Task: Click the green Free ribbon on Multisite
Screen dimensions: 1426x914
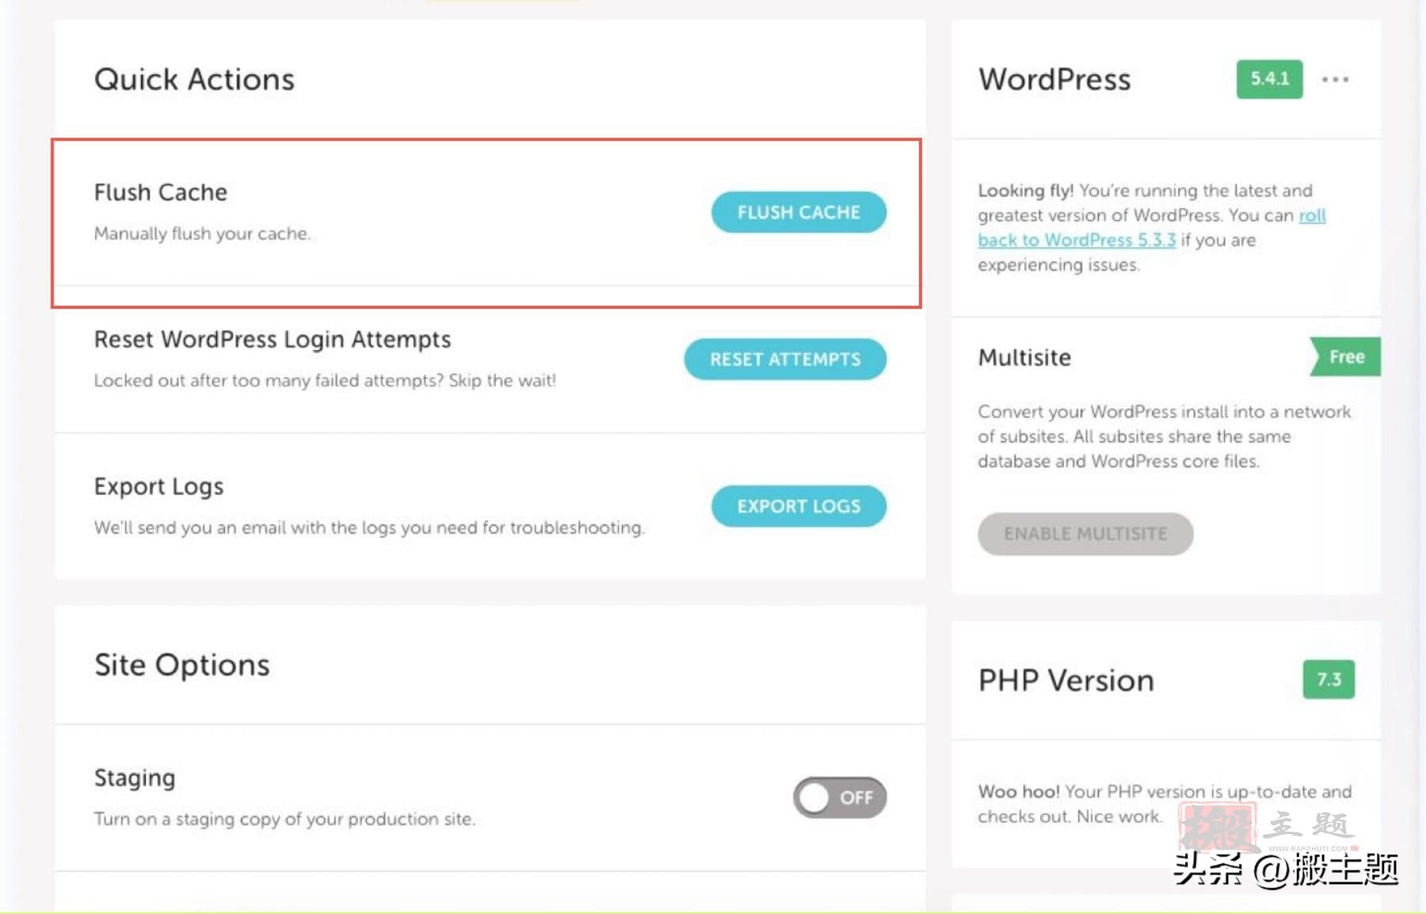Action: pos(1345,357)
